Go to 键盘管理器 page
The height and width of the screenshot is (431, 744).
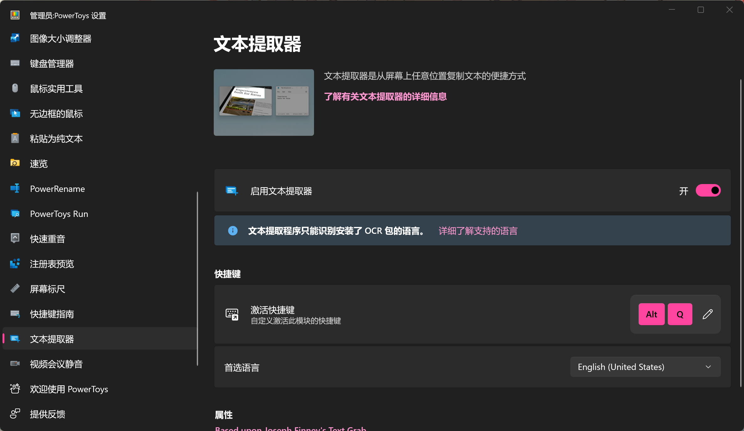100,63
